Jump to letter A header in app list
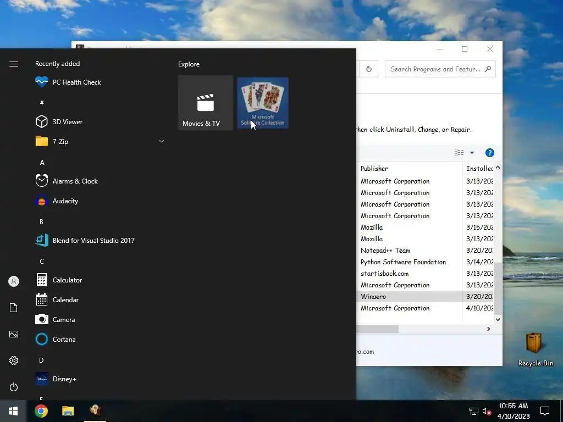 coord(42,163)
